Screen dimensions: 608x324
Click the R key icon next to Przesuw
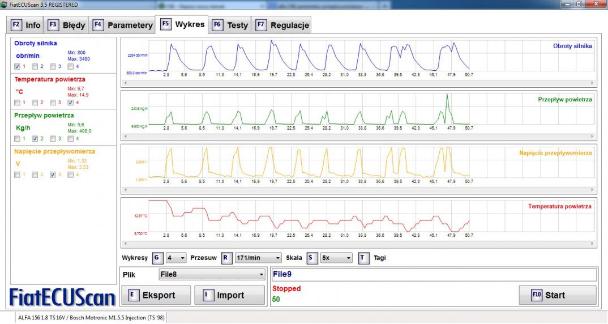pyautogui.click(x=226, y=258)
